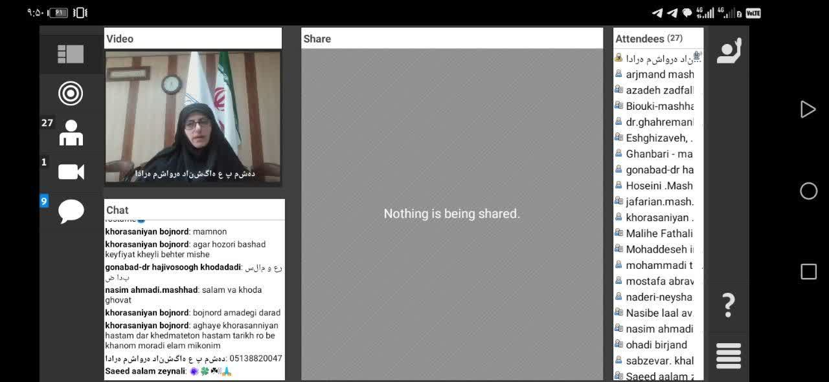829x382 pixels.
Task: Tap the broadcast target icon in sidebar
Action: point(71,94)
